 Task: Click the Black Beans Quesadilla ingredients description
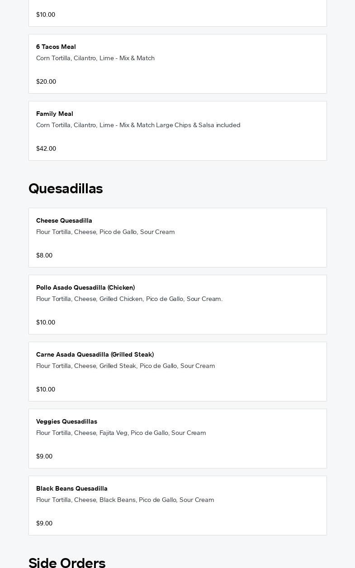[x=125, y=500]
